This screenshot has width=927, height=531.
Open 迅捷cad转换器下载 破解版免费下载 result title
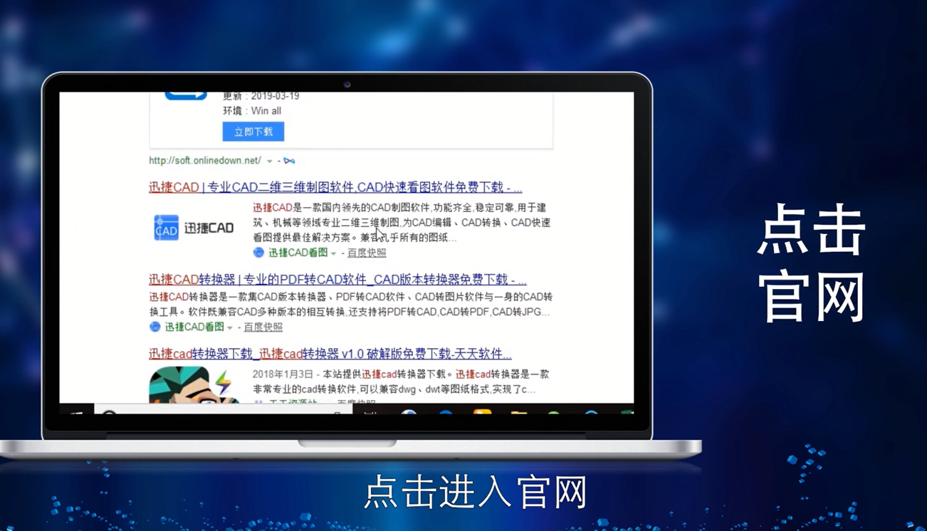[x=330, y=354]
